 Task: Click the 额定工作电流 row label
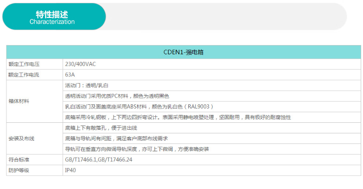click(22, 74)
